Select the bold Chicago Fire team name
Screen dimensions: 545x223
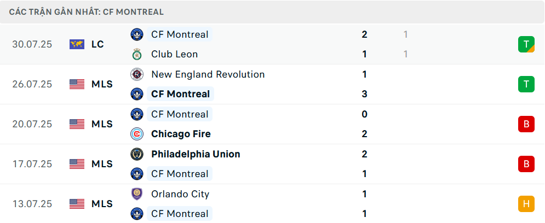click(181, 134)
